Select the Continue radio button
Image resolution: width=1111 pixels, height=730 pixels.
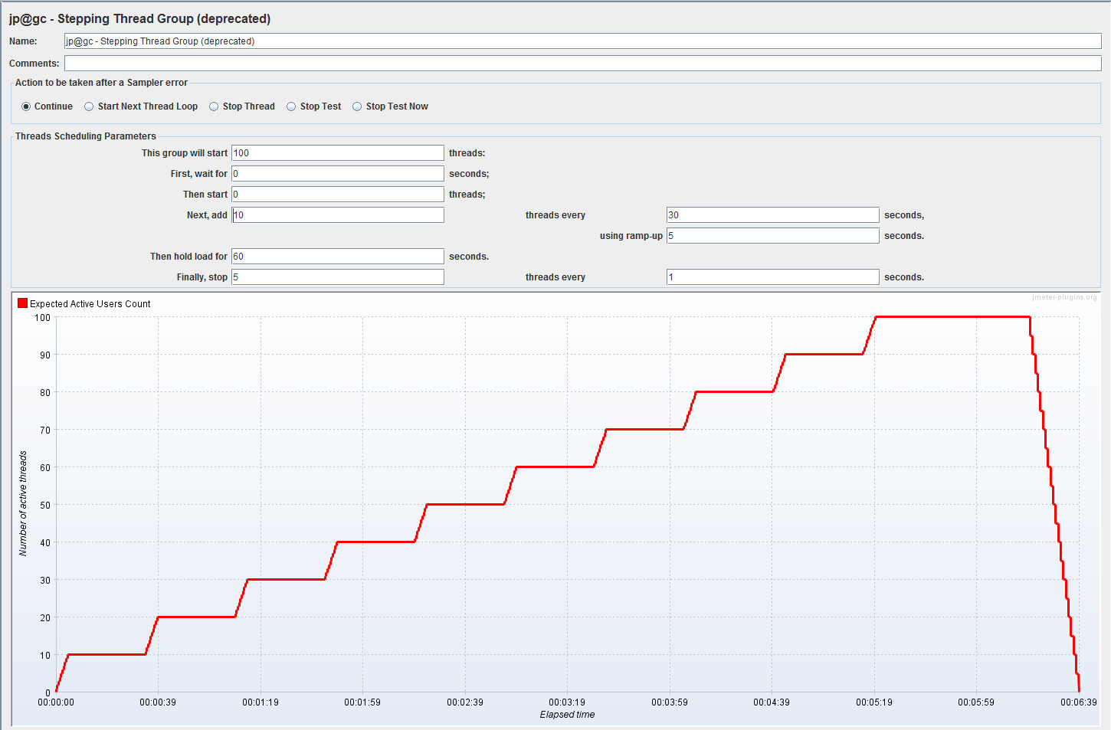pos(26,106)
